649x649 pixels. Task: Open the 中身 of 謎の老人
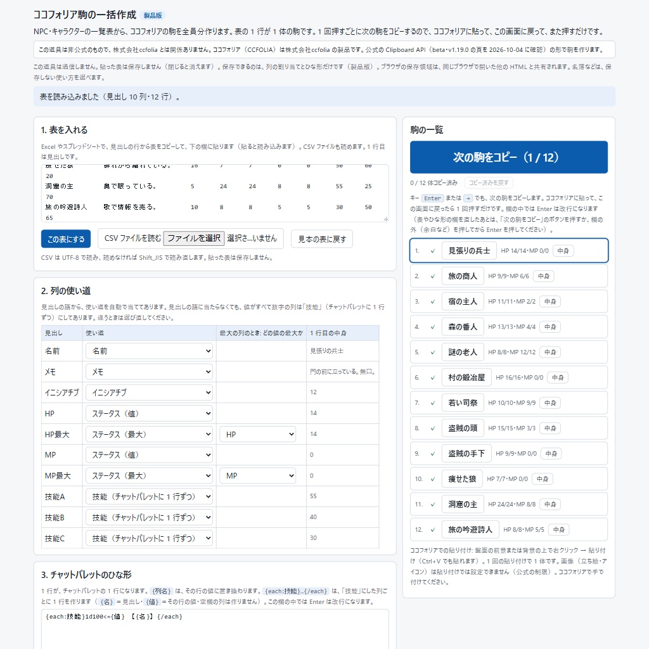pyautogui.click(x=550, y=352)
